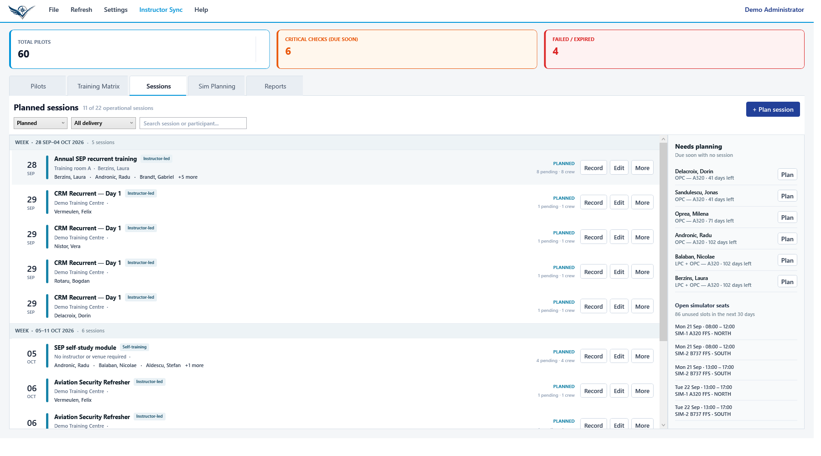This screenshot has width=821, height=456.
Task: Open More for Annual SEP recurrent training
Action: point(642,168)
